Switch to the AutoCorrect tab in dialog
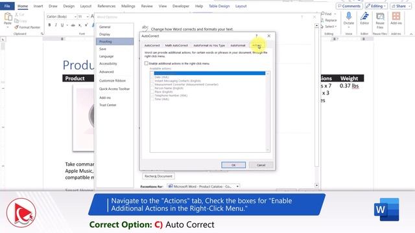Image resolution: width=415 pixels, height=233 pixels. (x=152, y=45)
